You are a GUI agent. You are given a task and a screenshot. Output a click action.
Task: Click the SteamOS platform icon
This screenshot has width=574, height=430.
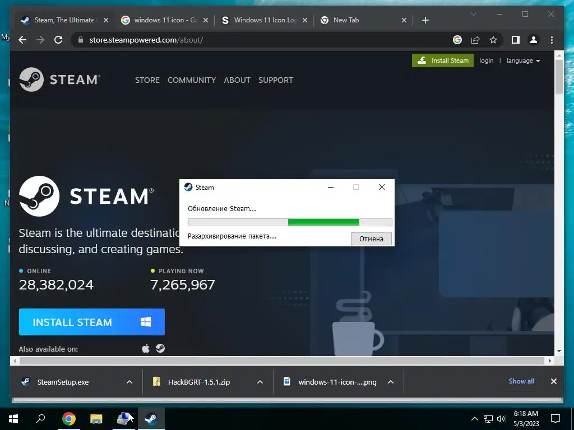pyautogui.click(x=160, y=348)
